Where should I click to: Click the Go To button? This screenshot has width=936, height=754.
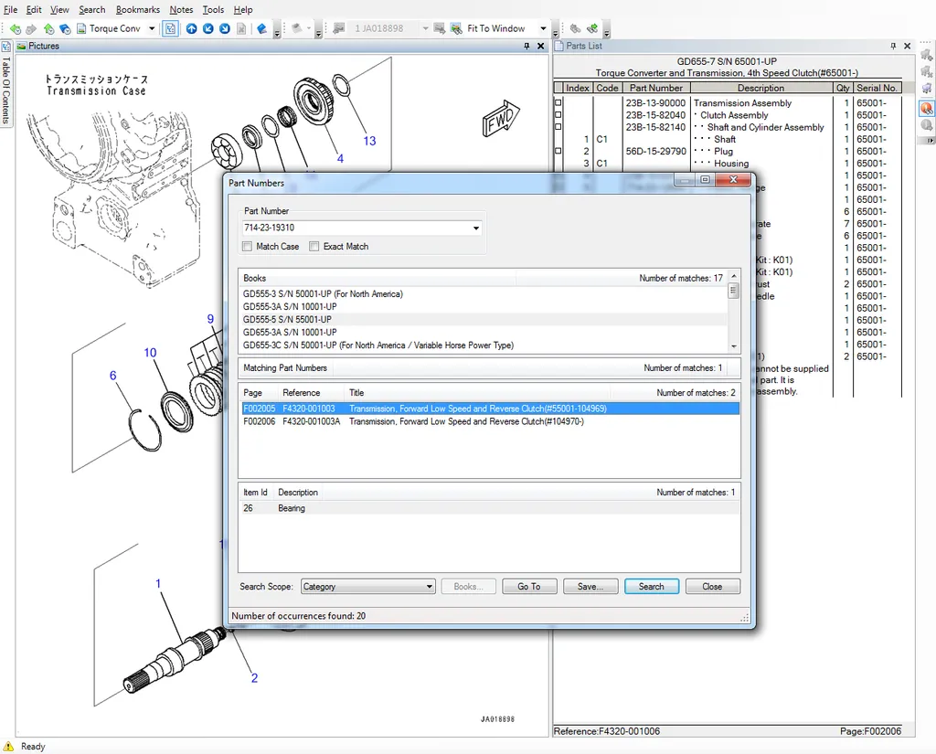point(529,587)
